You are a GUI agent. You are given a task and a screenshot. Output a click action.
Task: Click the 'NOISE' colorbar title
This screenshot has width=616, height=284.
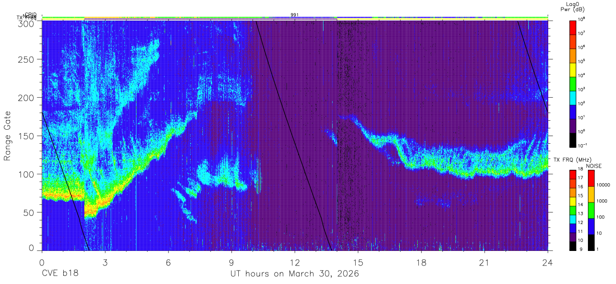point(595,165)
